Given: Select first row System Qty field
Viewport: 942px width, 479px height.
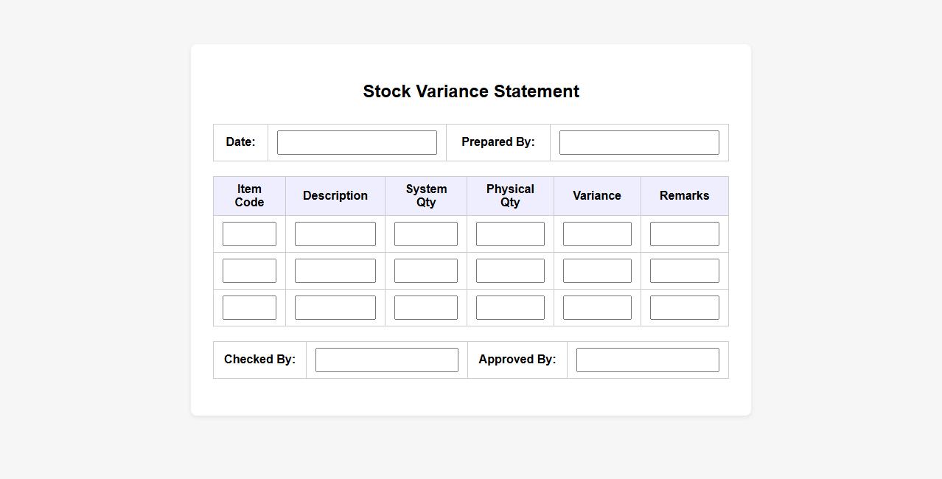Looking at the screenshot, I should pyautogui.click(x=425, y=234).
